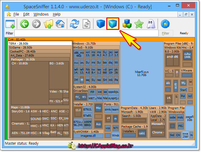Open the File menu
The height and width of the screenshot is (152, 201).
coord(16,14)
